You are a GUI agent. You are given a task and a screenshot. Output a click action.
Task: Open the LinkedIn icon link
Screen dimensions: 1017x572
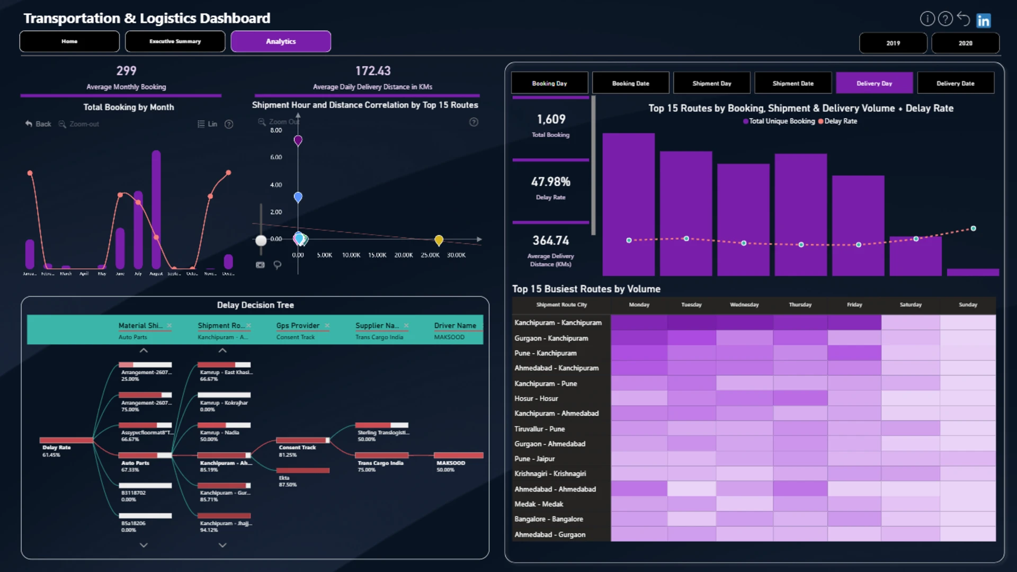(x=984, y=21)
